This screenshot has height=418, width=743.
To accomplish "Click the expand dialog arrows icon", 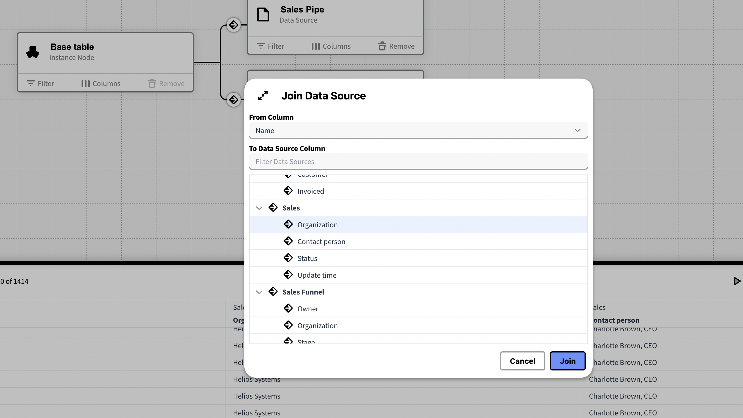I will click(263, 96).
